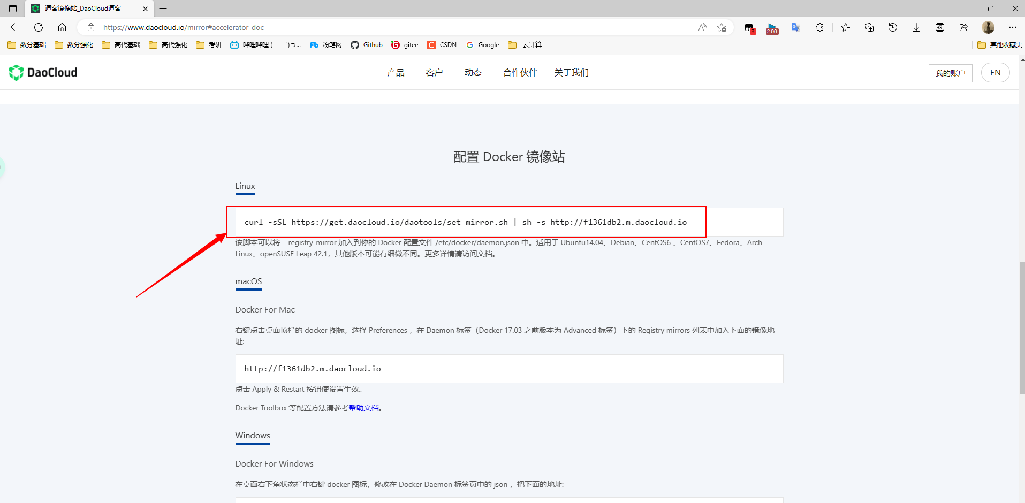Open the 其他收藏夹 bookmarks folder

999,45
